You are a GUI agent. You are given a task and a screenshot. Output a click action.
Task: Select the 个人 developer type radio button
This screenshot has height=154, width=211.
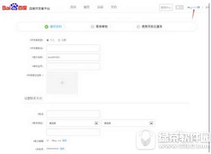point(48,40)
